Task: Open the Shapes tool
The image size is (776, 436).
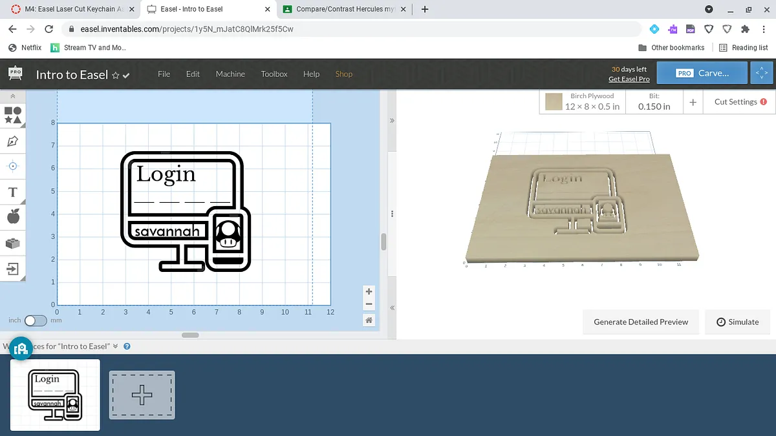Action: click(x=13, y=115)
